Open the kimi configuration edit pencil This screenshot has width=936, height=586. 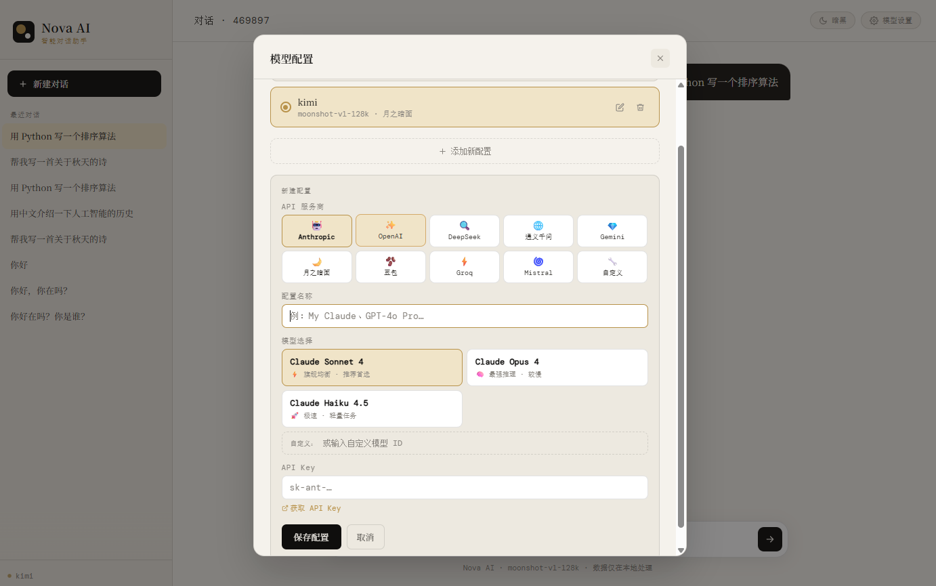tap(619, 107)
